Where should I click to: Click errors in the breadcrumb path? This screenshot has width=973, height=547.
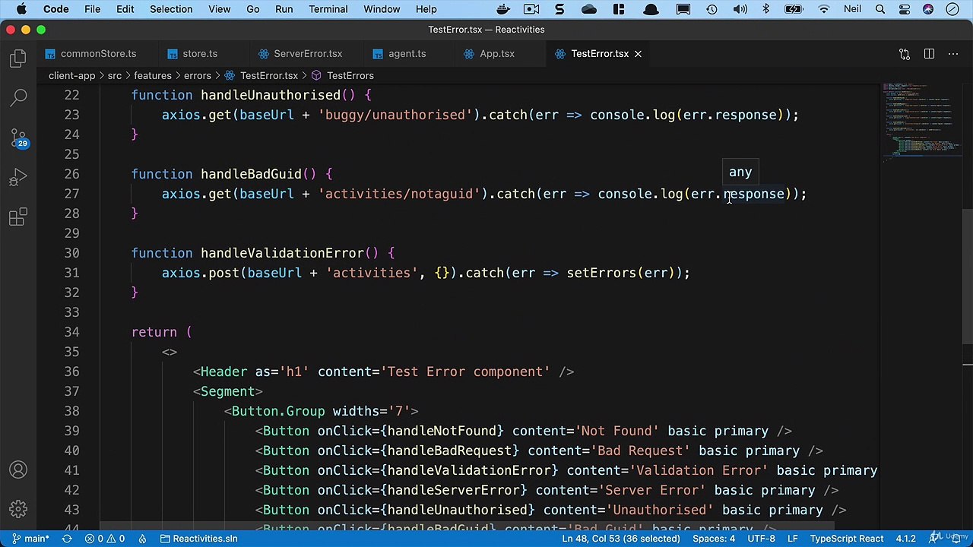[197, 75]
